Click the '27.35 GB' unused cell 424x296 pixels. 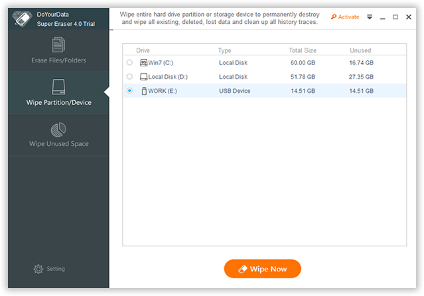pyautogui.click(x=361, y=77)
